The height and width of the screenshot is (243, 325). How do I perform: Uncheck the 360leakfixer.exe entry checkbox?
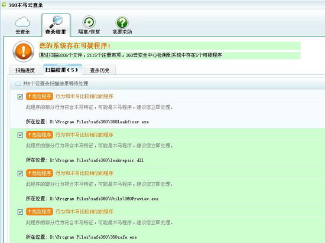(20, 97)
